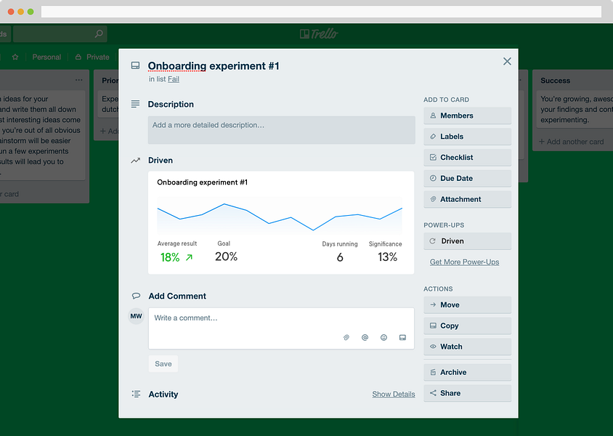Toggle Watch on this card
This screenshot has width=613, height=436.
467,347
